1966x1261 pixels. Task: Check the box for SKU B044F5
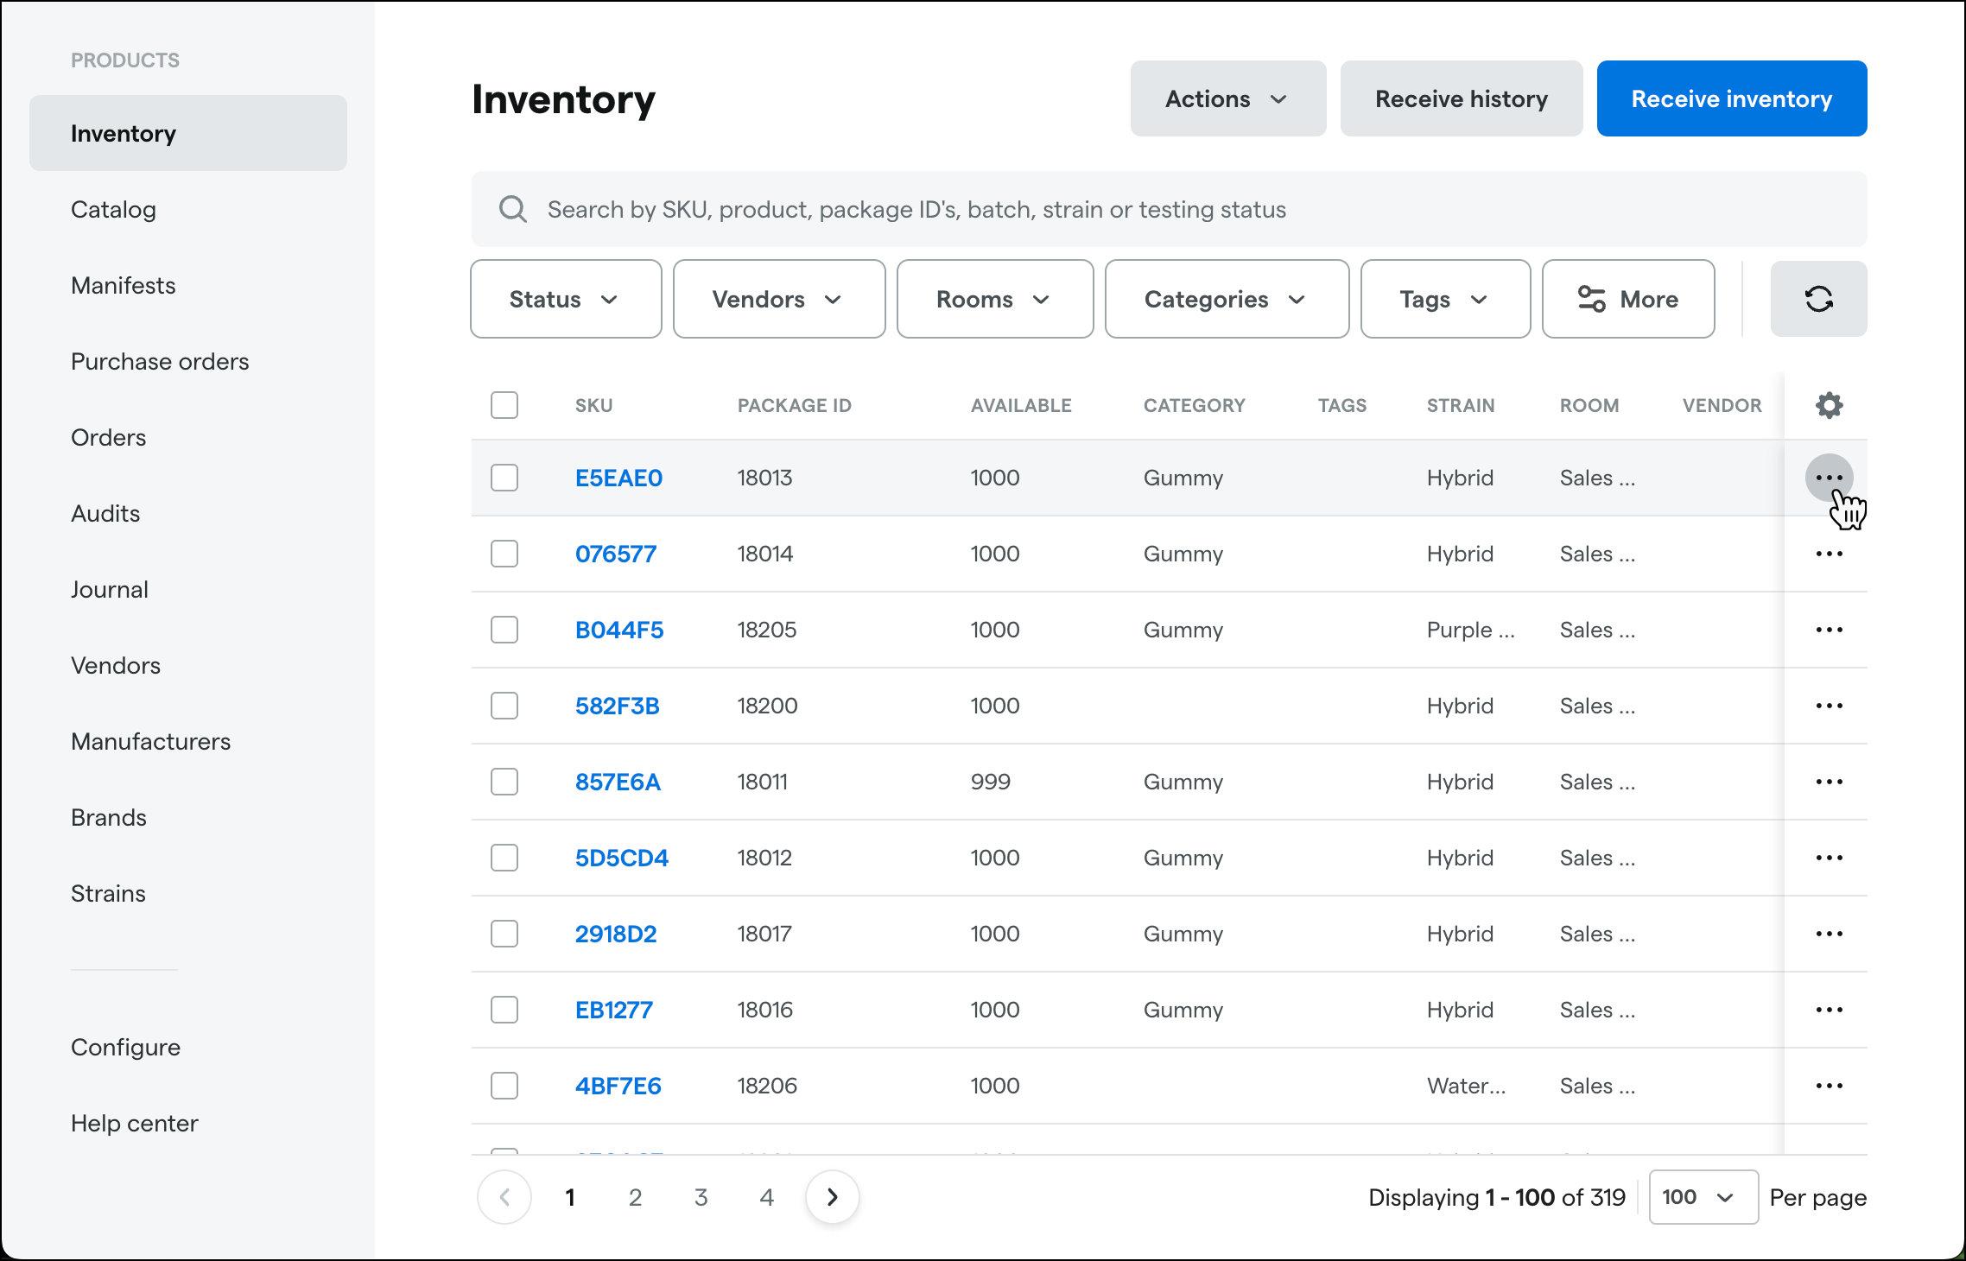click(504, 630)
